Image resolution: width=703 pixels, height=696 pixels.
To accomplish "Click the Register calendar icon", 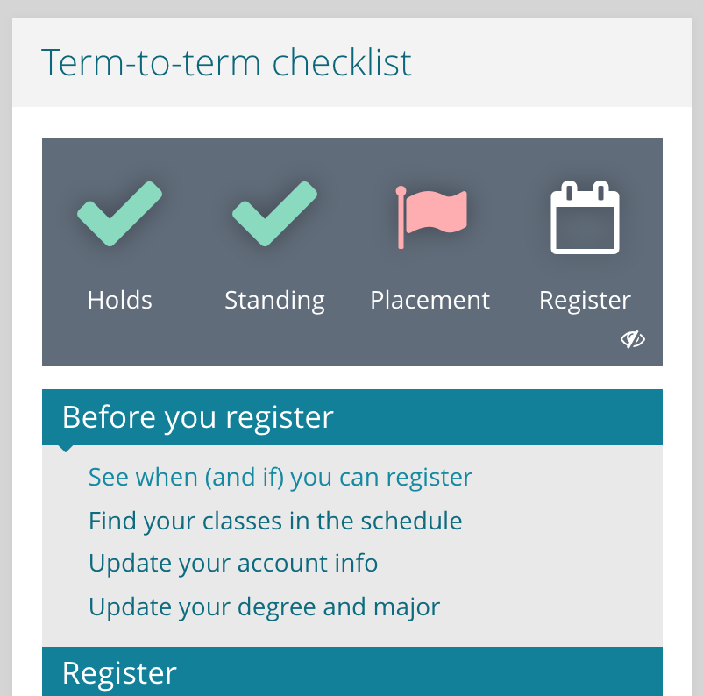I will tap(585, 217).
